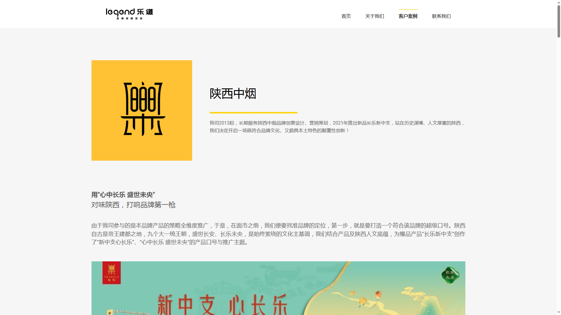Select the 客户案例 menu item
Viewport: 561px width, 315px height.
point(408,16)
